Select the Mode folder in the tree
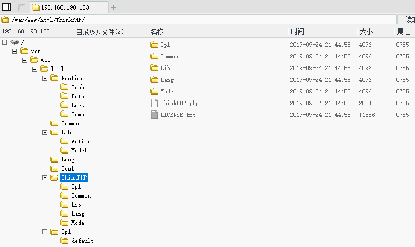Screen dimensions: 415x247 (77, 223)
